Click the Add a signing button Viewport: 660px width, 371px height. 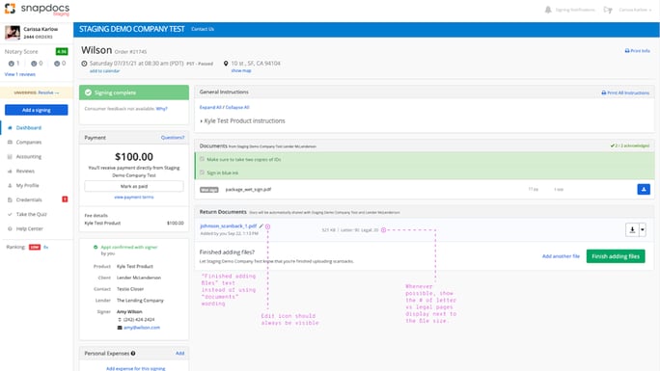point(37,110)
